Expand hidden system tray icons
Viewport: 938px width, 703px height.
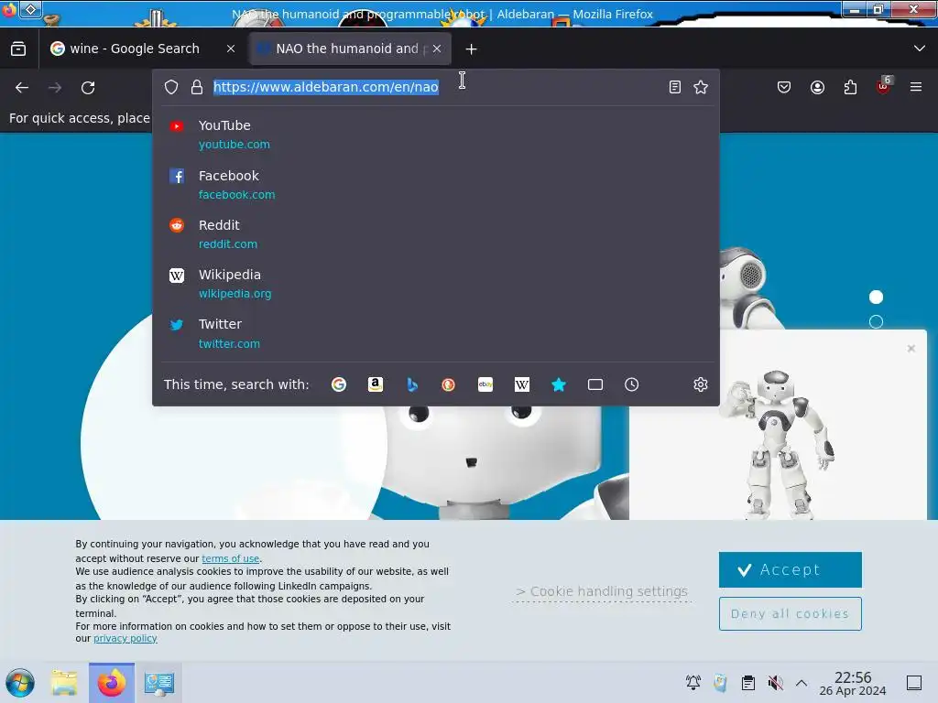[x=802, y=683]
